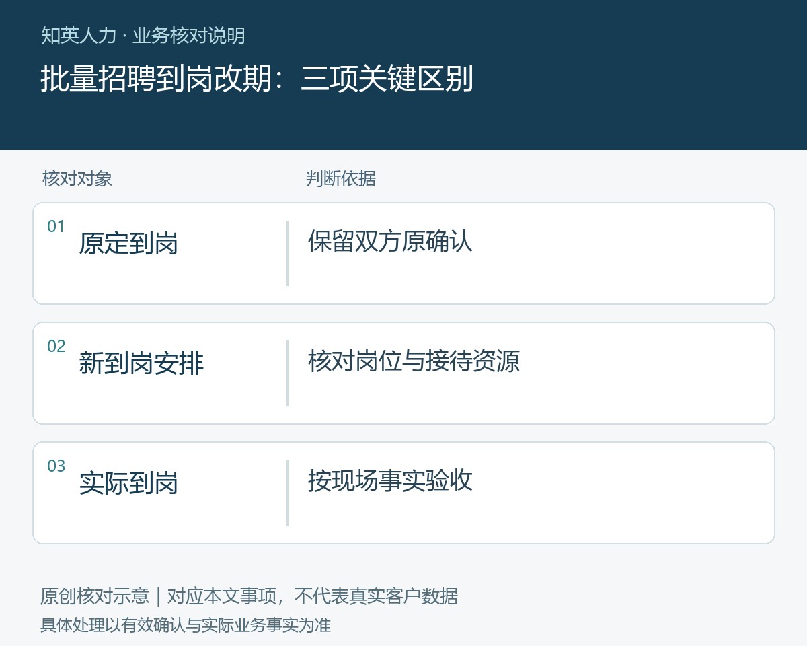Viewport: 807px width, 646px height.
Task: Select the title 批量招聘到岗改期：三项关键区别
Action: coord(257,79)
